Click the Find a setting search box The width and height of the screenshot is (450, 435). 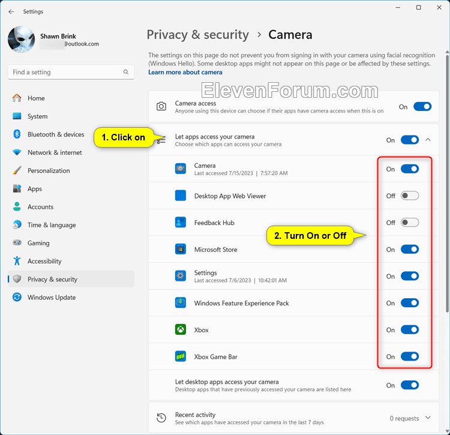point(71,72)
